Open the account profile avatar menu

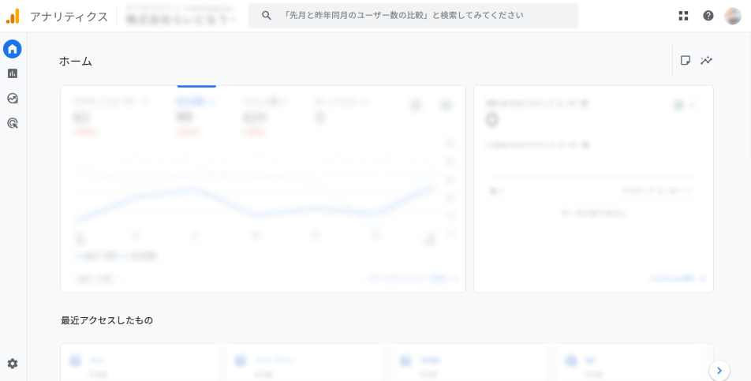point(733,16)
